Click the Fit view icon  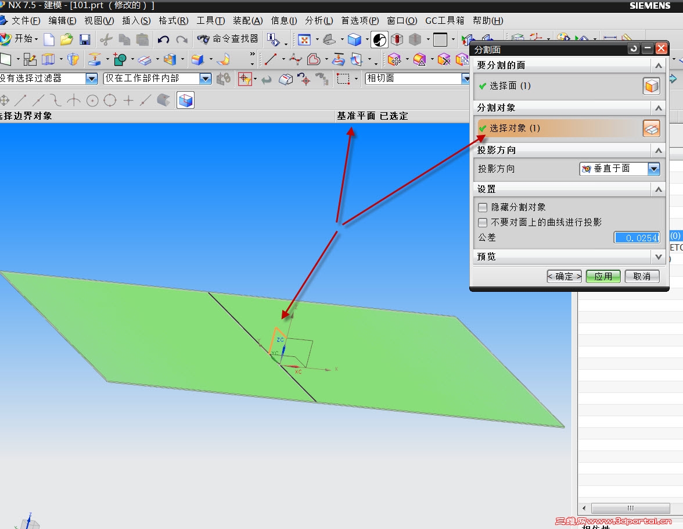click(304, 40)
